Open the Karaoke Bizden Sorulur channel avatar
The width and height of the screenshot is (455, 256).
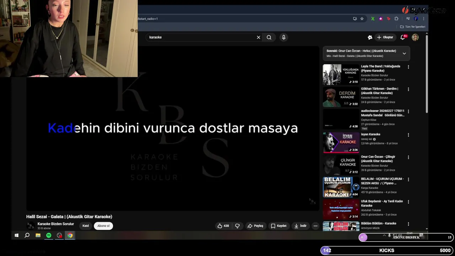31,226
